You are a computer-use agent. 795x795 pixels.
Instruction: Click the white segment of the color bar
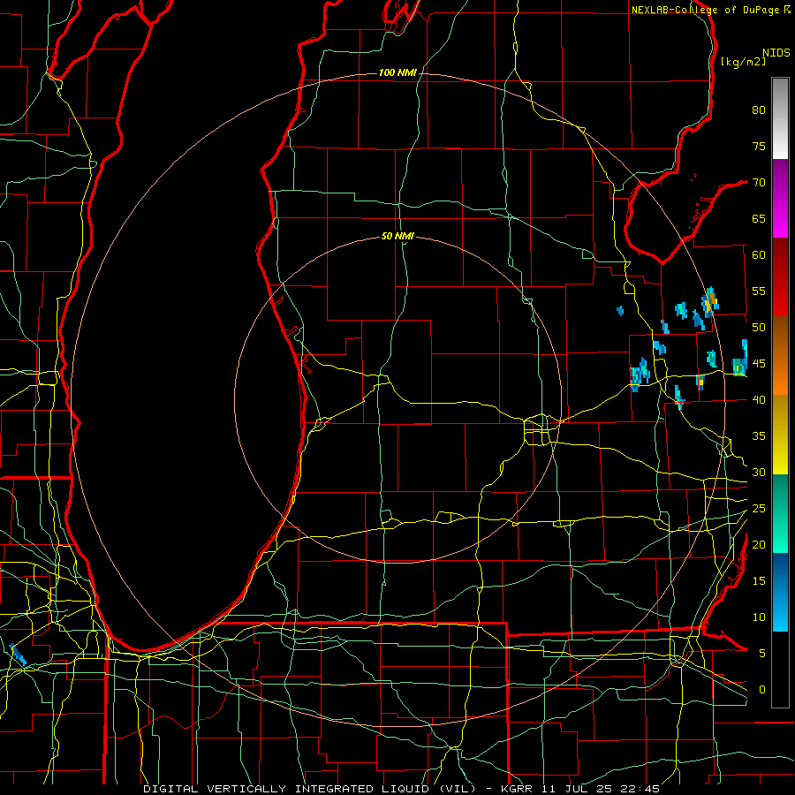(780, 118)
